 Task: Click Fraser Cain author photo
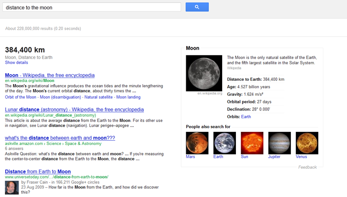[x=11, y=187]
